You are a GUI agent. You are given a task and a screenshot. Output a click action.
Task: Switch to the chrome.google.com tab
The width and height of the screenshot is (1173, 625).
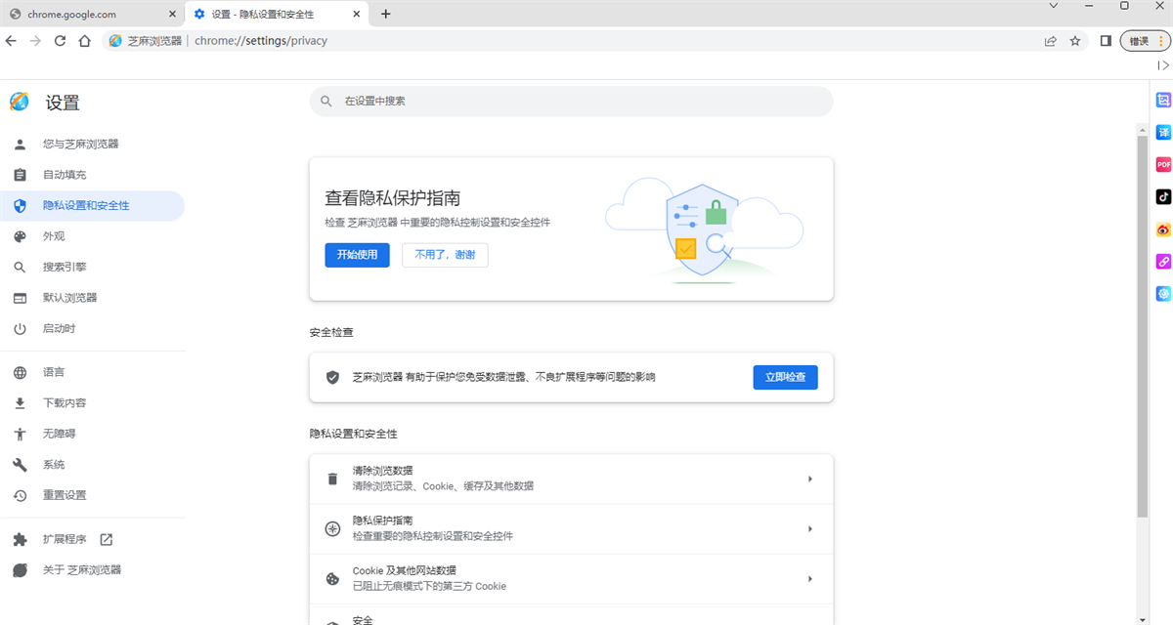88,14
